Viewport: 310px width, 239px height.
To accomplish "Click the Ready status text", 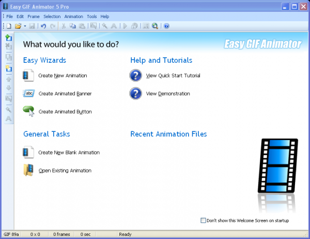I will click(x=125, y=234).
